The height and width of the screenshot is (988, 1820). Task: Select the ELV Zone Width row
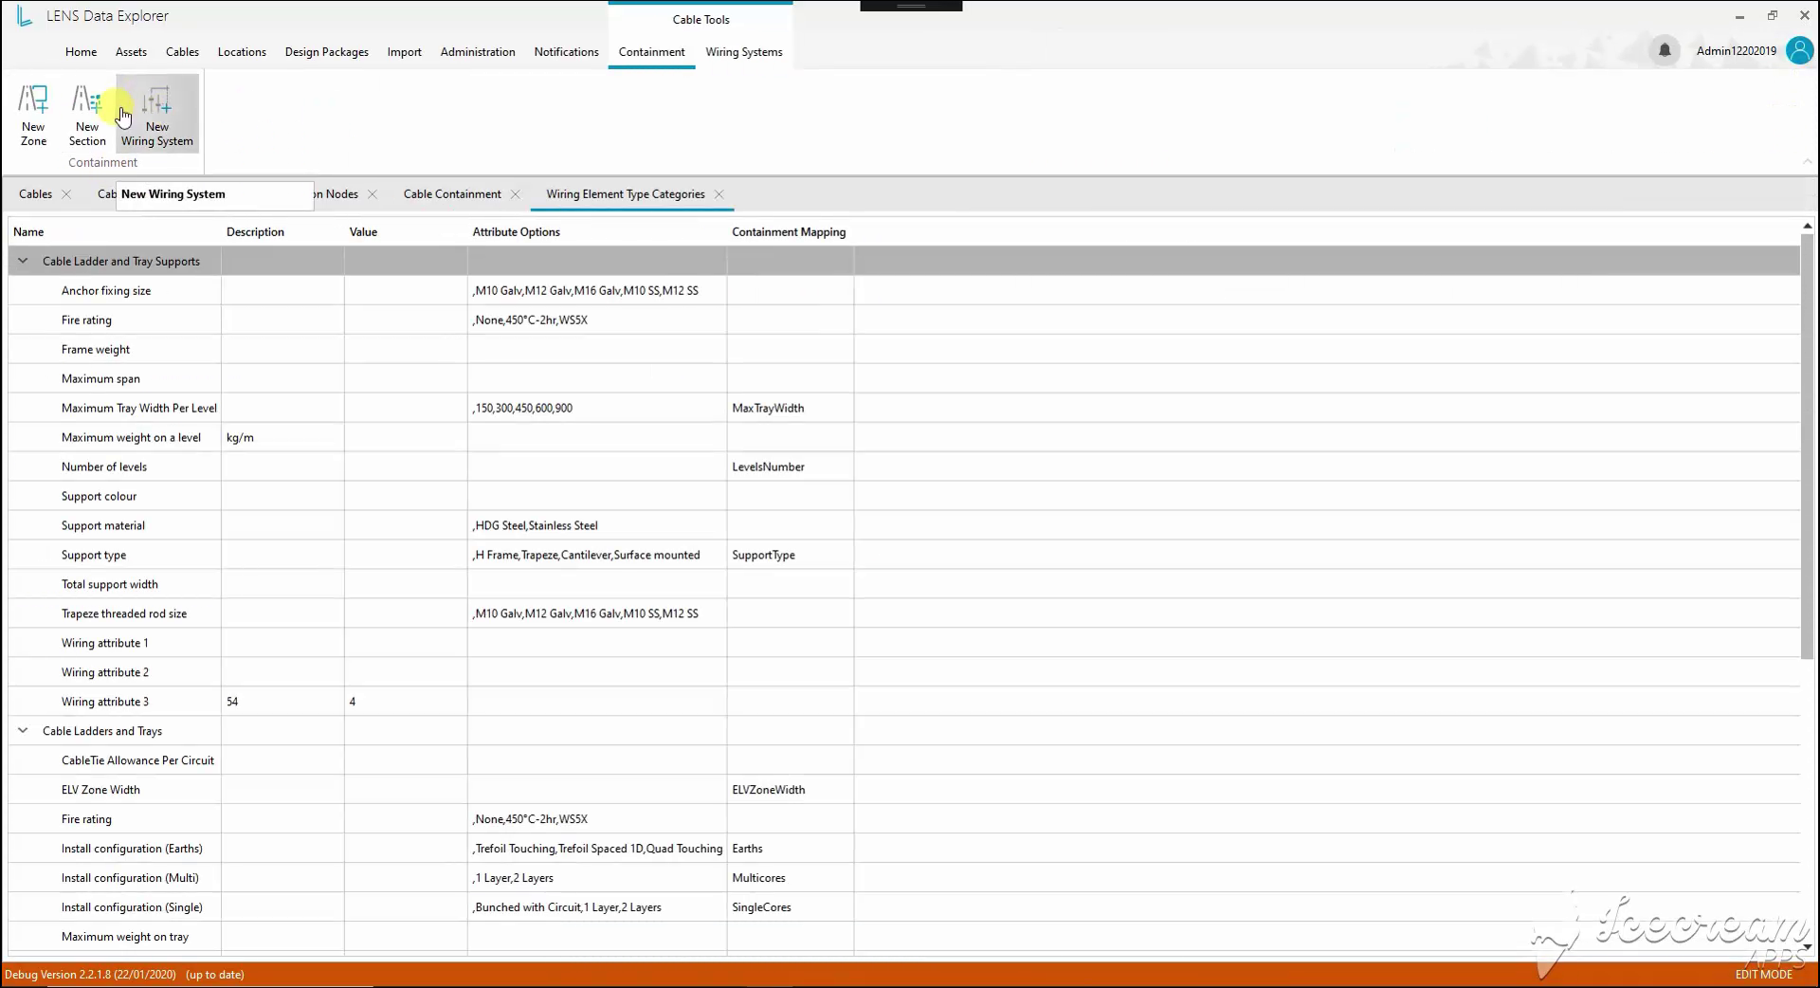[904, 790]
